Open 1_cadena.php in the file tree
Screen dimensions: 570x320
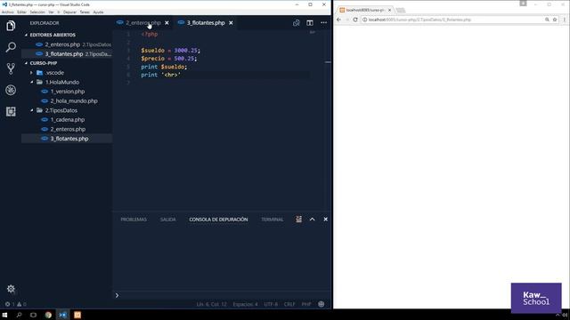[x=68, y=120]
